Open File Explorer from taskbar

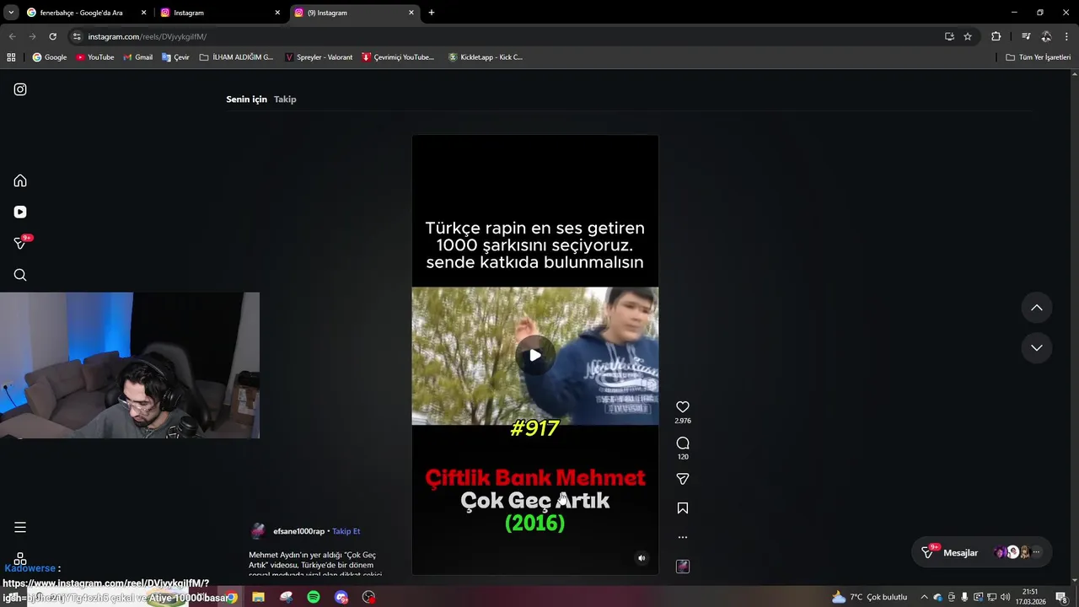(x=259, y=597)
